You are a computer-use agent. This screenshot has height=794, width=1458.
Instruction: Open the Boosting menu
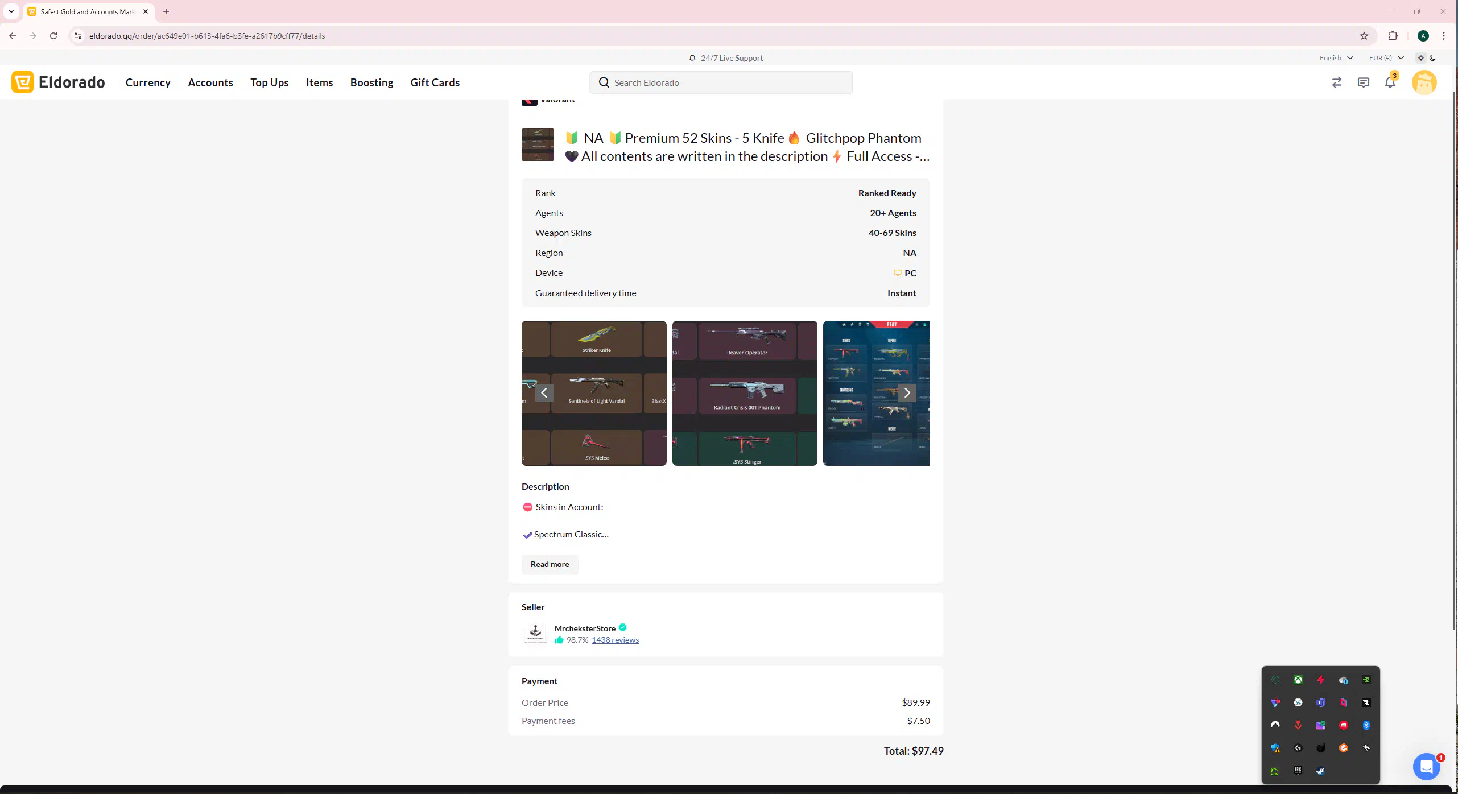click(371, 82)
